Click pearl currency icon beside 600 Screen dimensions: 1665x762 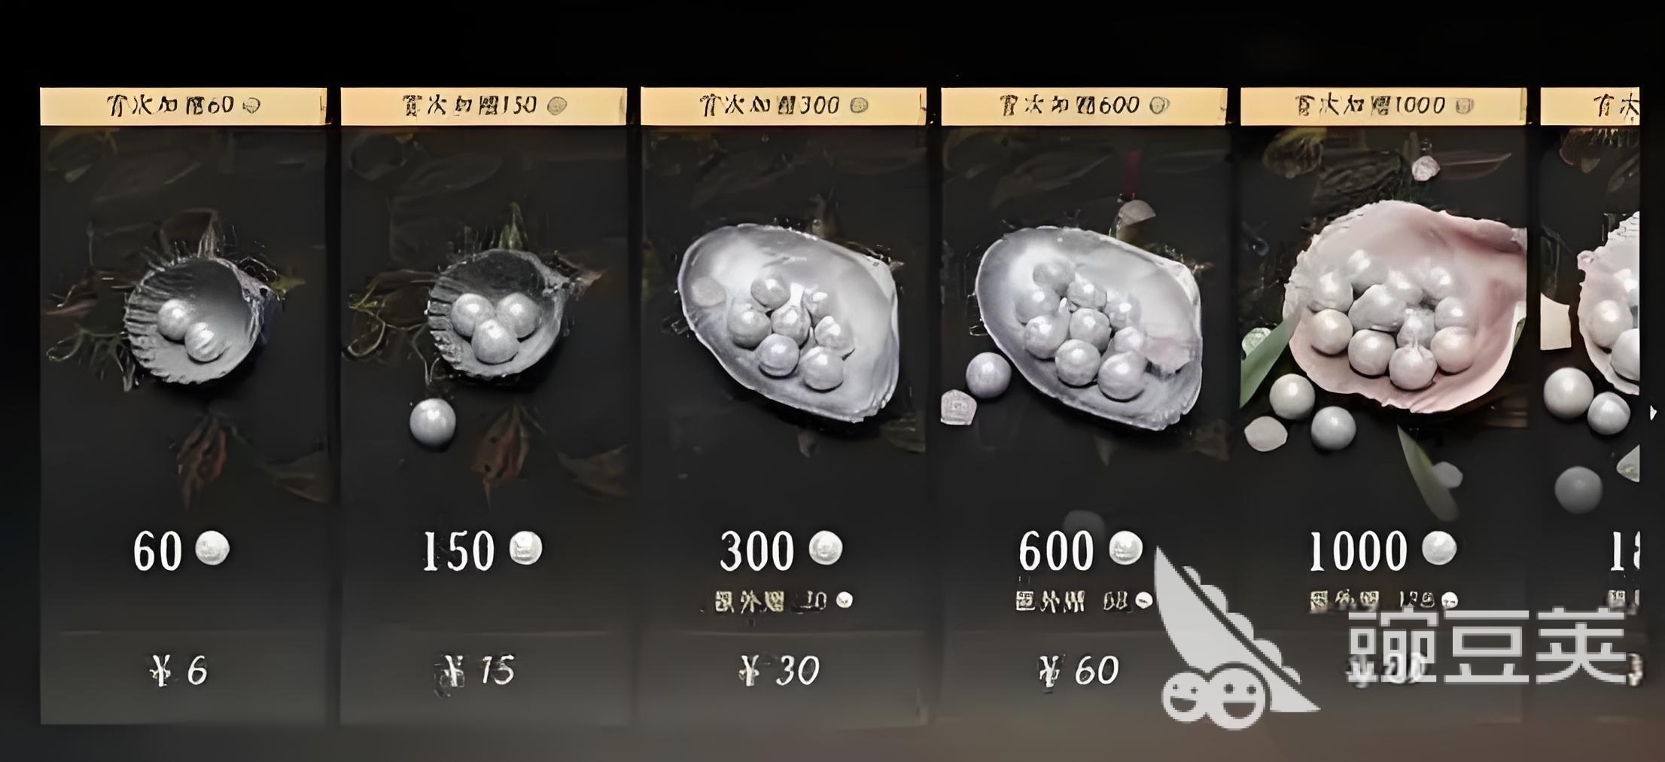pos(1126,547)
